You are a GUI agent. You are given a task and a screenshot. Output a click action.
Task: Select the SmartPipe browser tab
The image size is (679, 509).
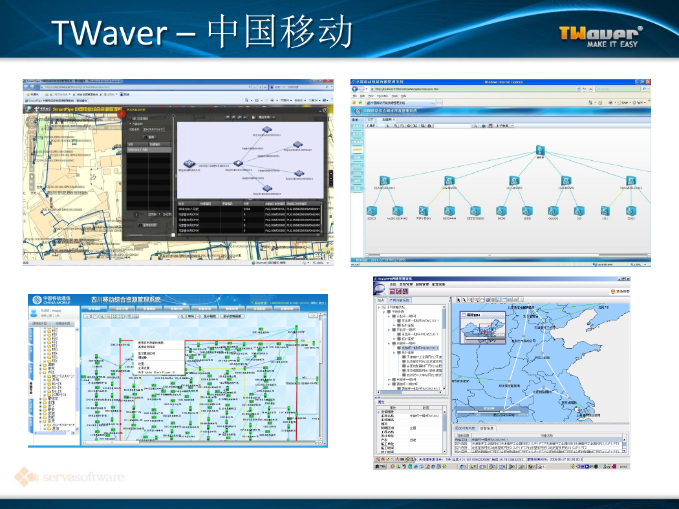pos(57,101)
